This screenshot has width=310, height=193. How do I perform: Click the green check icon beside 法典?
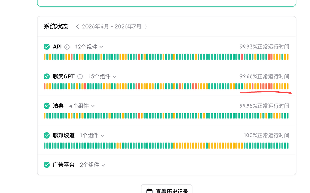click(x=47, y=106)
